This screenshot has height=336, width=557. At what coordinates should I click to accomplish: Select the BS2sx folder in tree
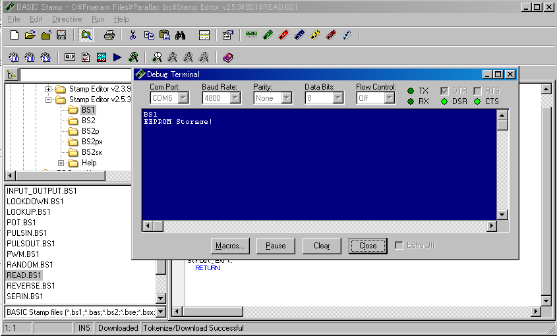coord(92,152)
